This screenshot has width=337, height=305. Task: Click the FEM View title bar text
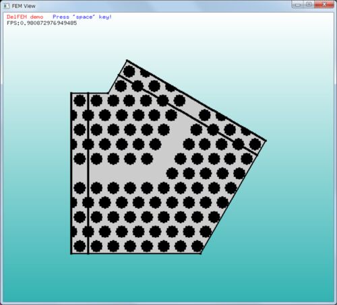[24, 6]
